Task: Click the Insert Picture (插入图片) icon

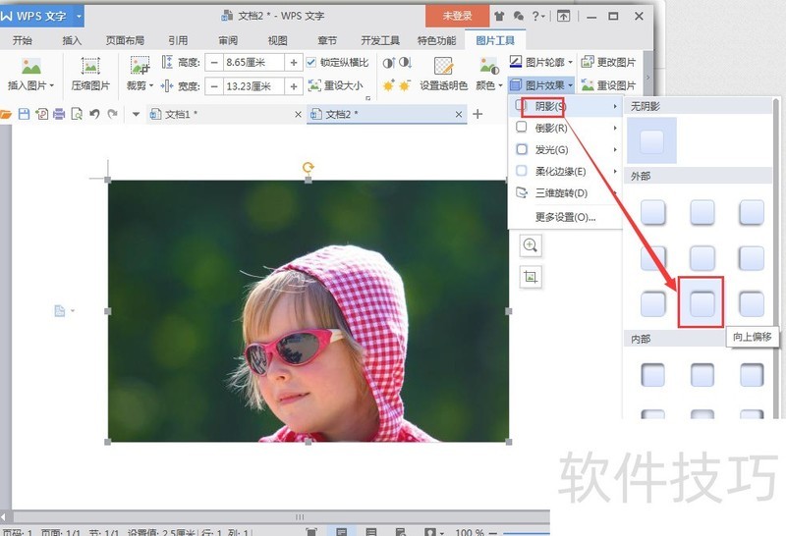Action: (x=30, y=68)
